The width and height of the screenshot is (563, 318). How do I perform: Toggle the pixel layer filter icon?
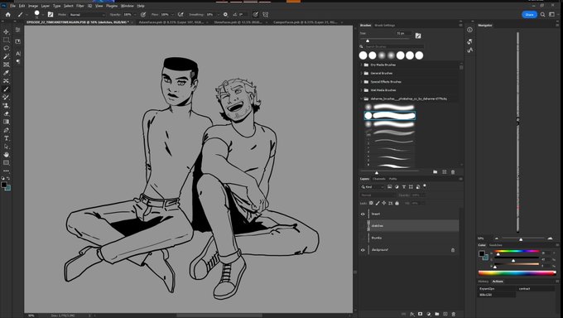click(390, 187)
